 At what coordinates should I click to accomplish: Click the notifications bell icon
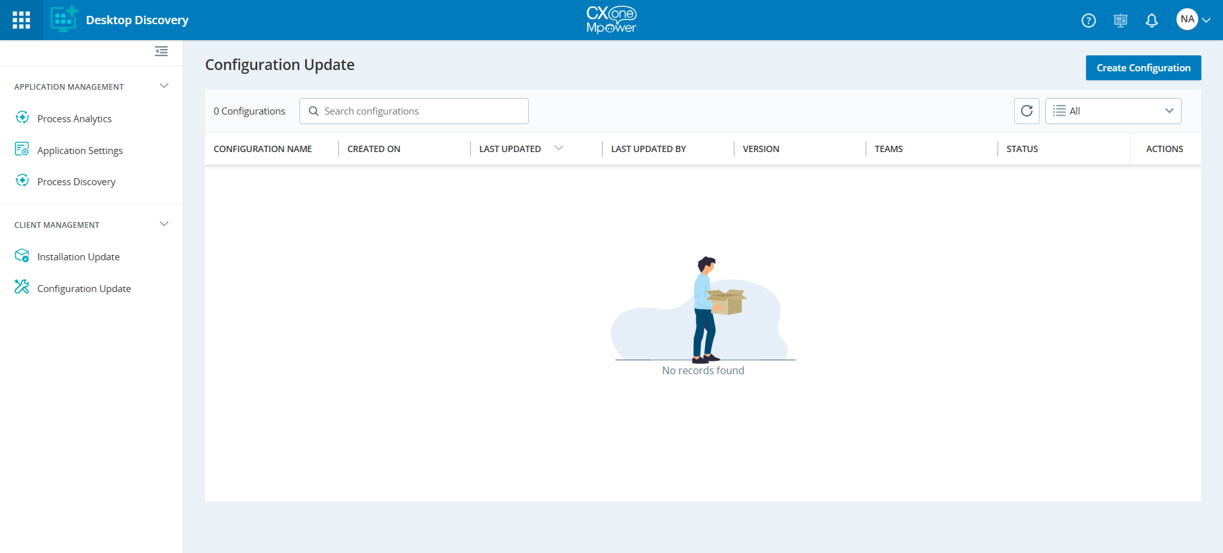tap(1151, 20)
